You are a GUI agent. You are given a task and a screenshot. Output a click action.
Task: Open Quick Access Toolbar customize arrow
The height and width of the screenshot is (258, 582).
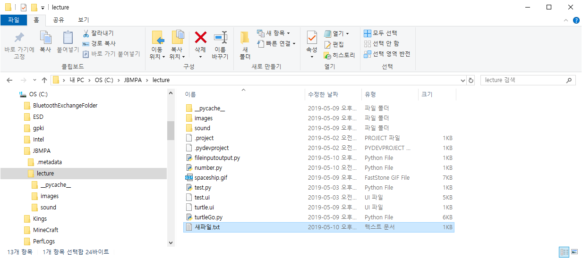pyautogui.click(x=43, y=8)
